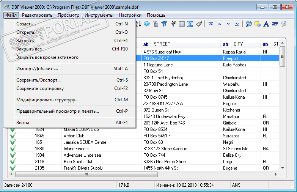Open the Помощь menu
Screen dimensions: 297x192
pos(156,15)
